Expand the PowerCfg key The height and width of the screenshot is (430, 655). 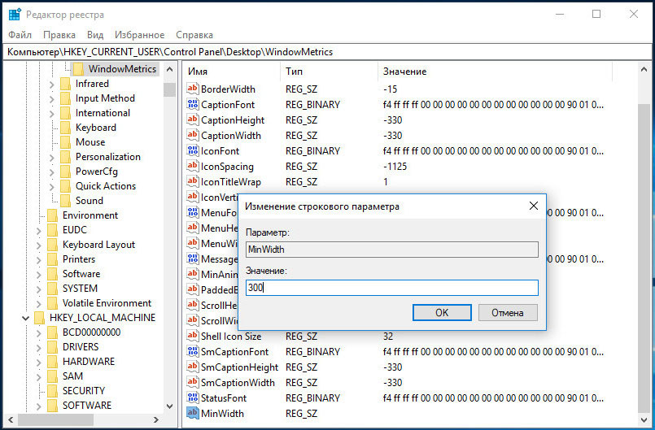[x=51, y=172]
